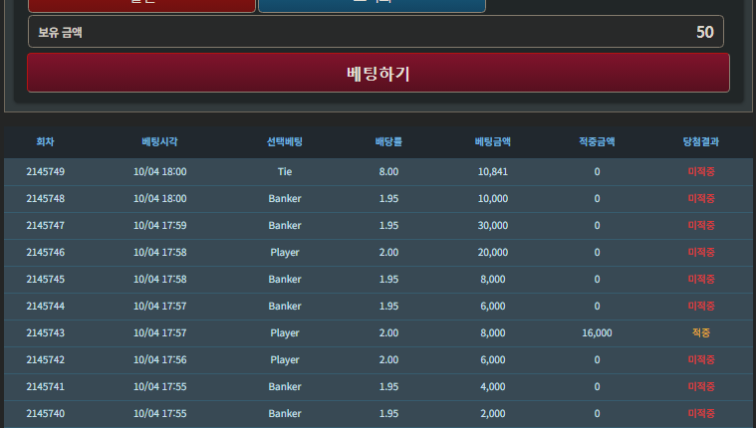Image resolution: width=756 pixels, height=428 pixels.
Task: Click 8,000 amount in row 2145745
Action: (x=493, y=280)
